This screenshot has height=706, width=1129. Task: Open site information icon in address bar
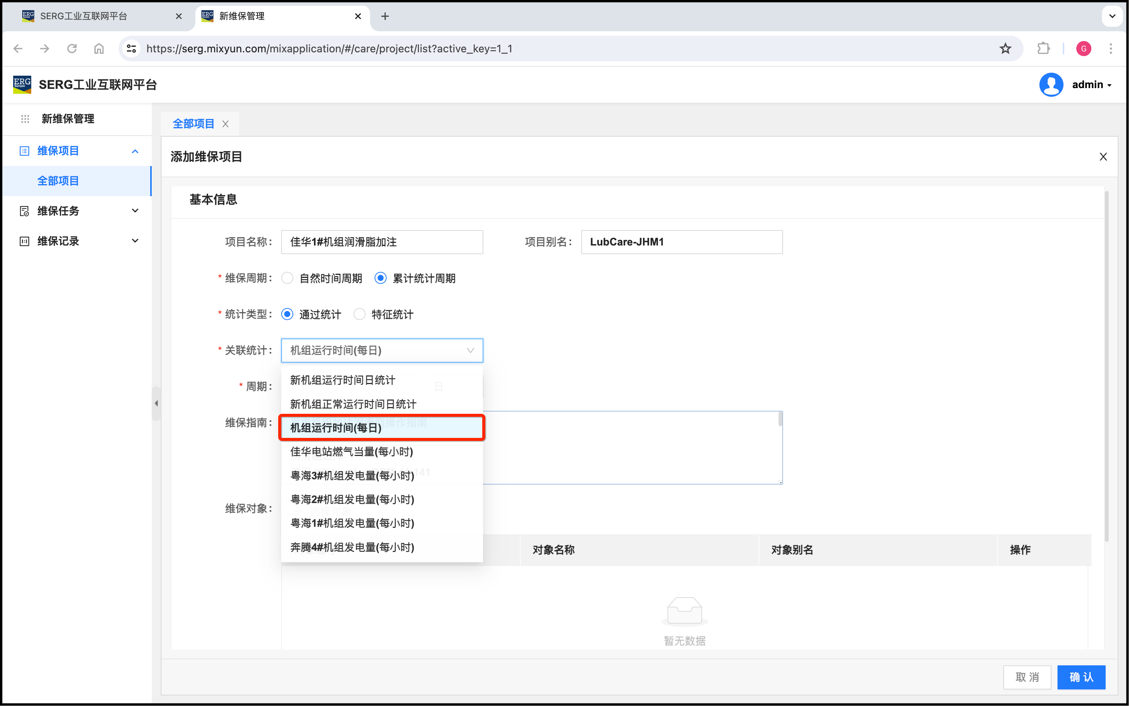[132, 49]
